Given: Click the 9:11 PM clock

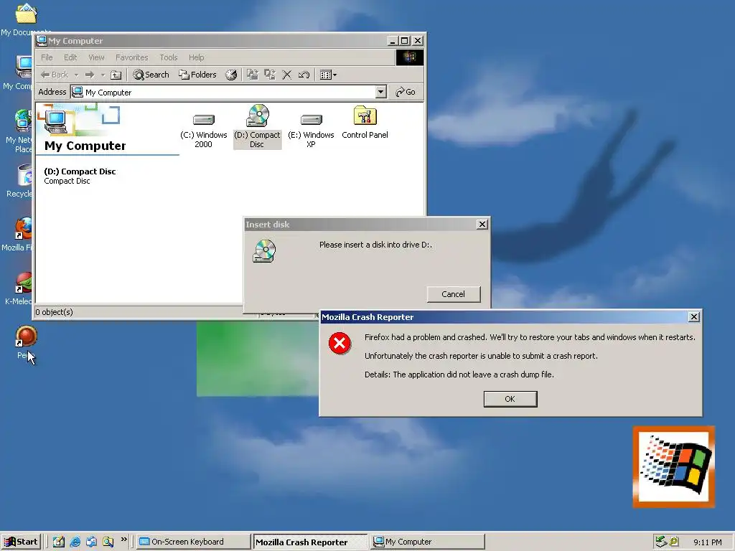Looking at the screenshot, I should point(707,542).
